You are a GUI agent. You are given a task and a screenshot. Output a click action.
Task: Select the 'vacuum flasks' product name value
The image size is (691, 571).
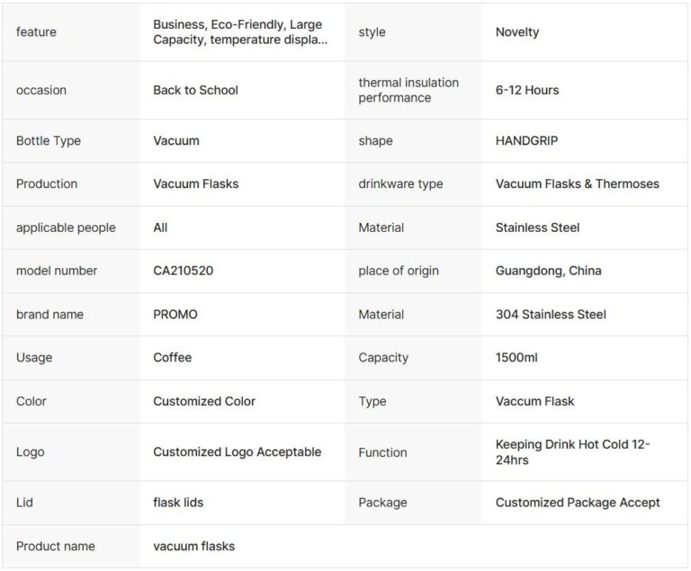coord(193,546)
